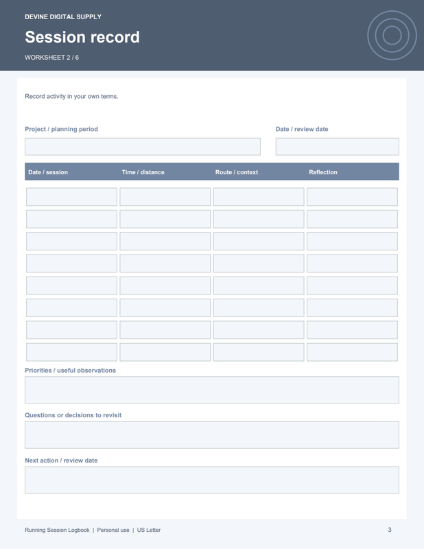
Task: Click the "Project / planning period" label
Action: click(x=61, y=129)
